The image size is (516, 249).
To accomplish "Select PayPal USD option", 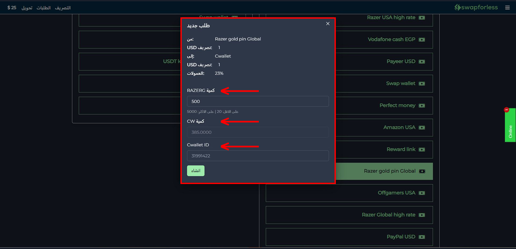I will pyautogui.click(x=349, y=237).
